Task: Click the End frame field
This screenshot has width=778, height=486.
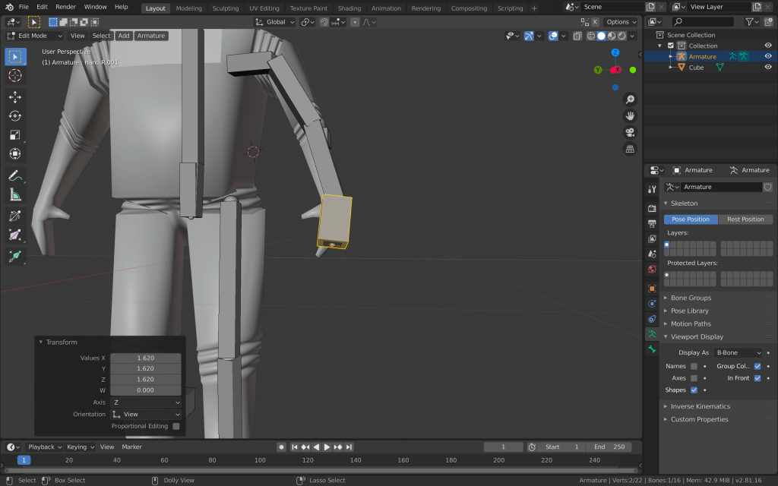Action: coord(609,447)
